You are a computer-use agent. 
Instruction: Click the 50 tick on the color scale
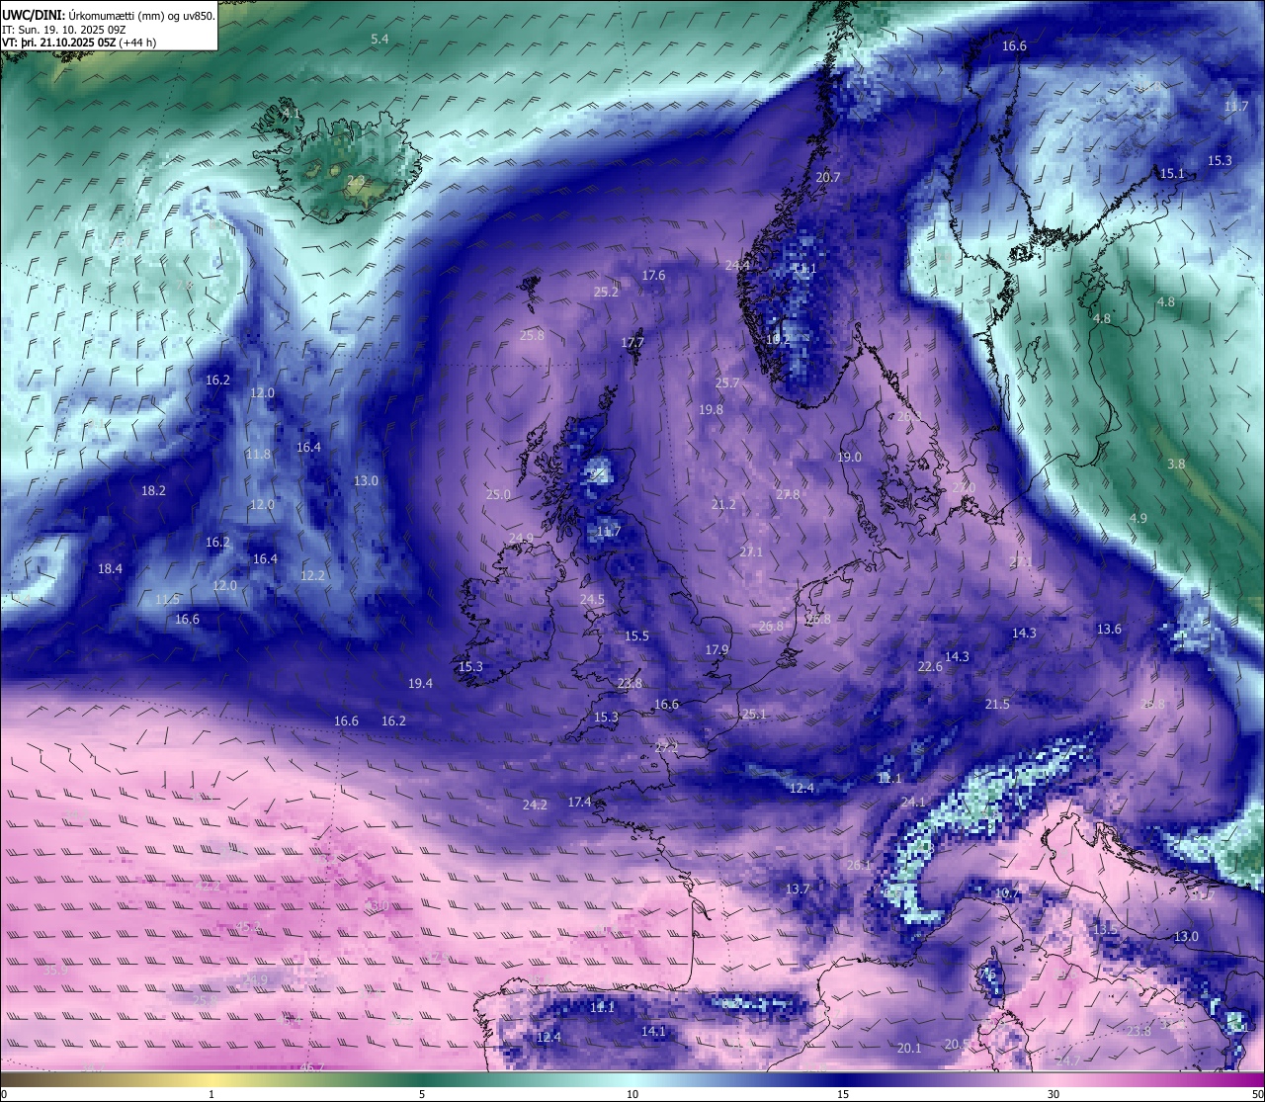(x=1256, y=1094)
